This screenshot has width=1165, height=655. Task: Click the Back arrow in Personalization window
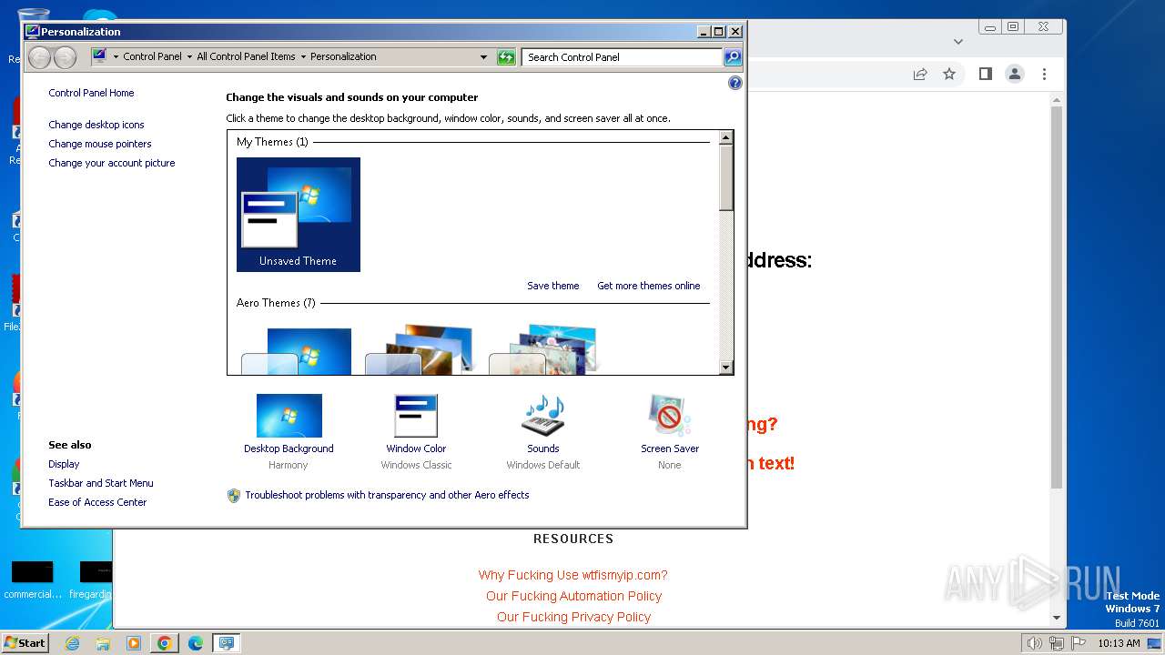coord(39,57)
